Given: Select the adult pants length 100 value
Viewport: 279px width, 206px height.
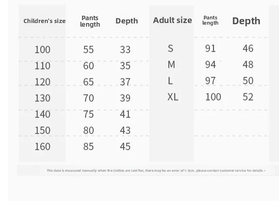Looking at the screenshot, I should (213, 97).
